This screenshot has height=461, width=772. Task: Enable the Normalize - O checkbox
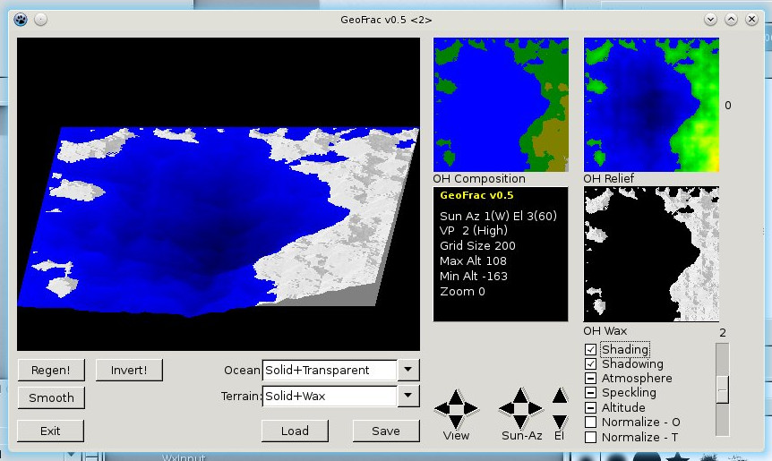tap(590, 423)
